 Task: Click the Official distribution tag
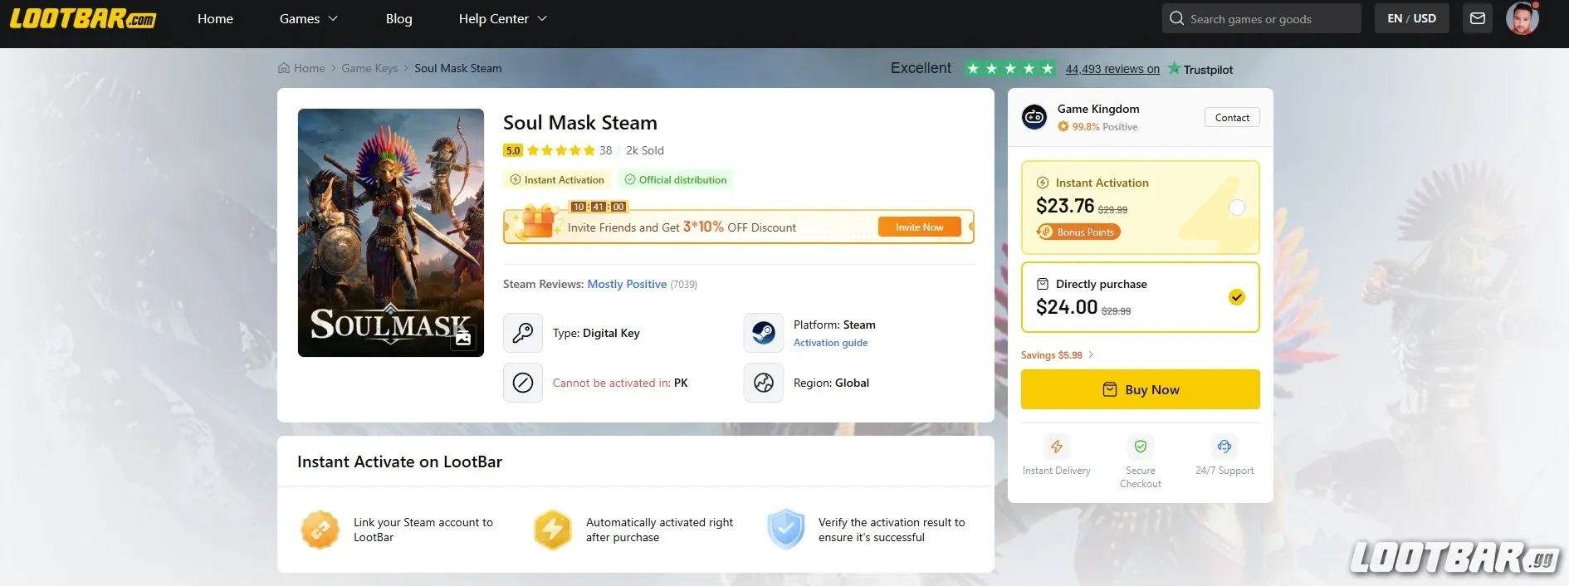(675, 179)
